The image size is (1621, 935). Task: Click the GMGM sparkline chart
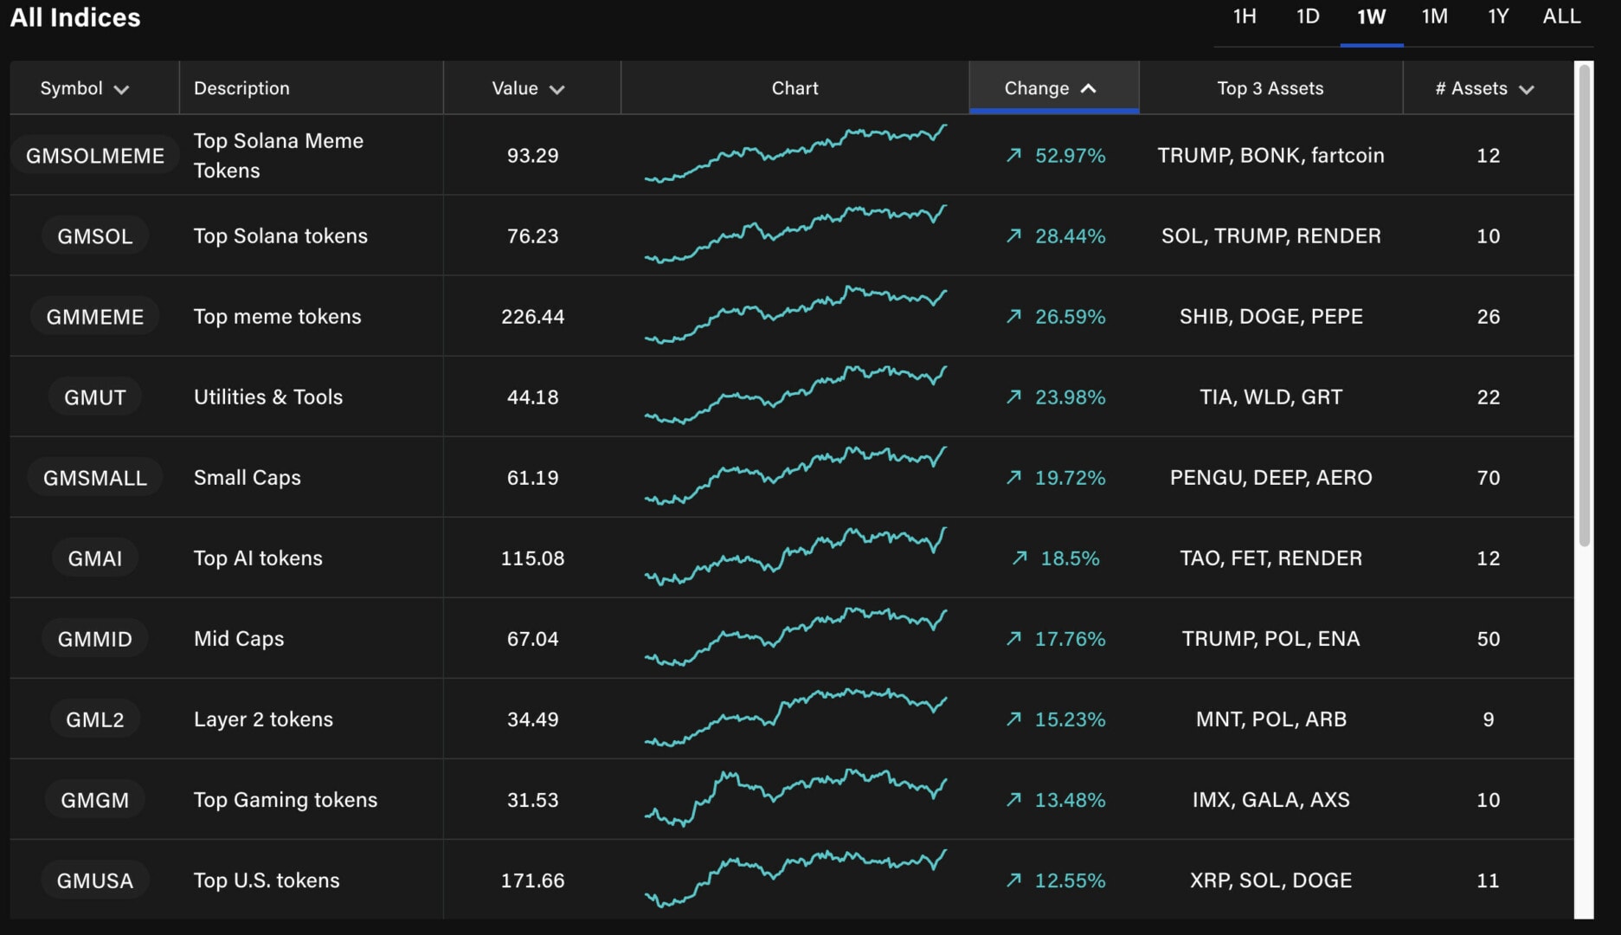pyautogui.click(x=795, y=797)
